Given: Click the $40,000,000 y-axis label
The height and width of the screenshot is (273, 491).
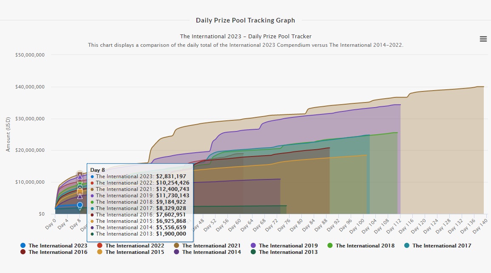Looking at the screenshot, I should point(30,87).
